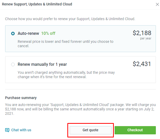Image resolution: width=160 pixels, height=139 pixels.
Task: Click the Choose how you would prefer text
Action: [x=70, y=19]
